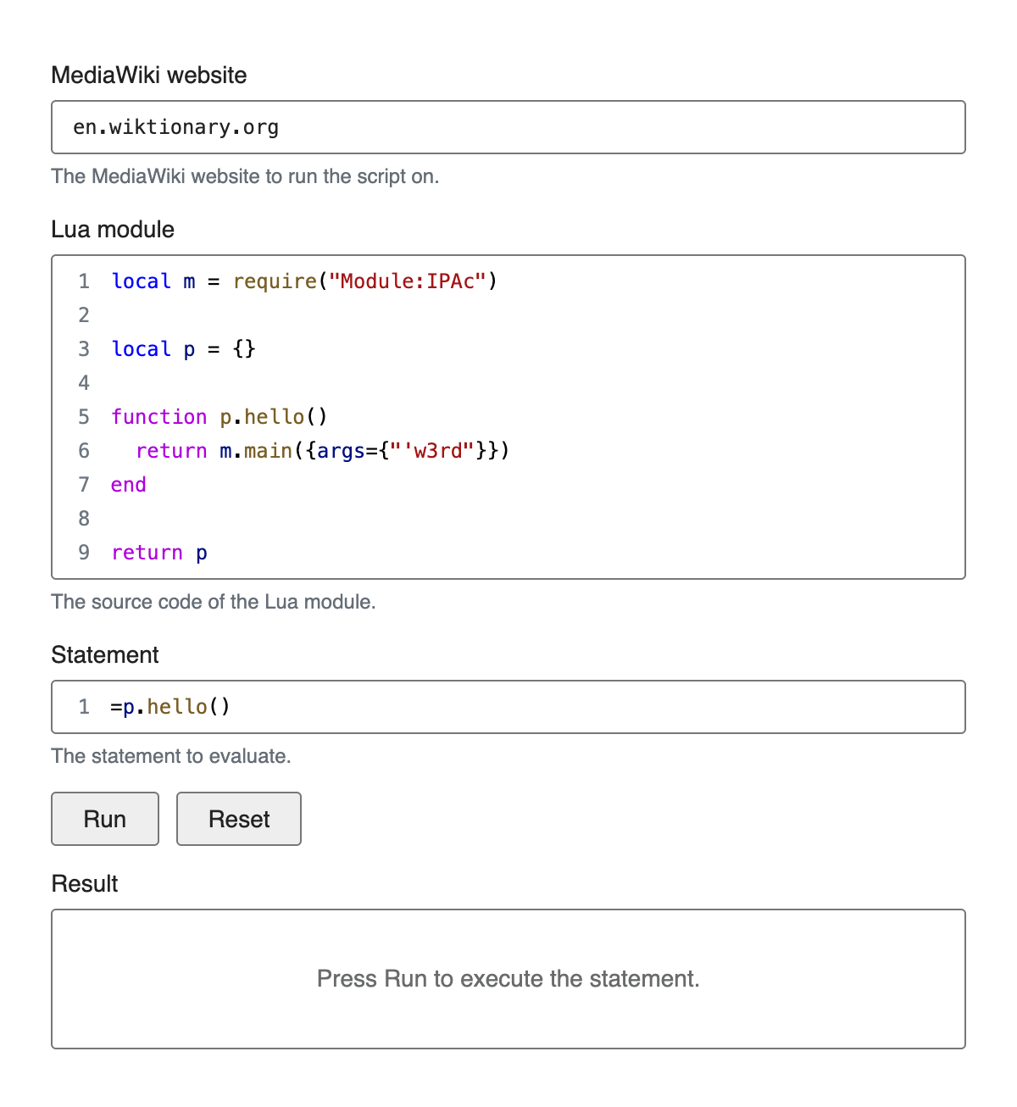Click the final 'return p' line
The image size is (1017, 1107).
coord(159,553)
